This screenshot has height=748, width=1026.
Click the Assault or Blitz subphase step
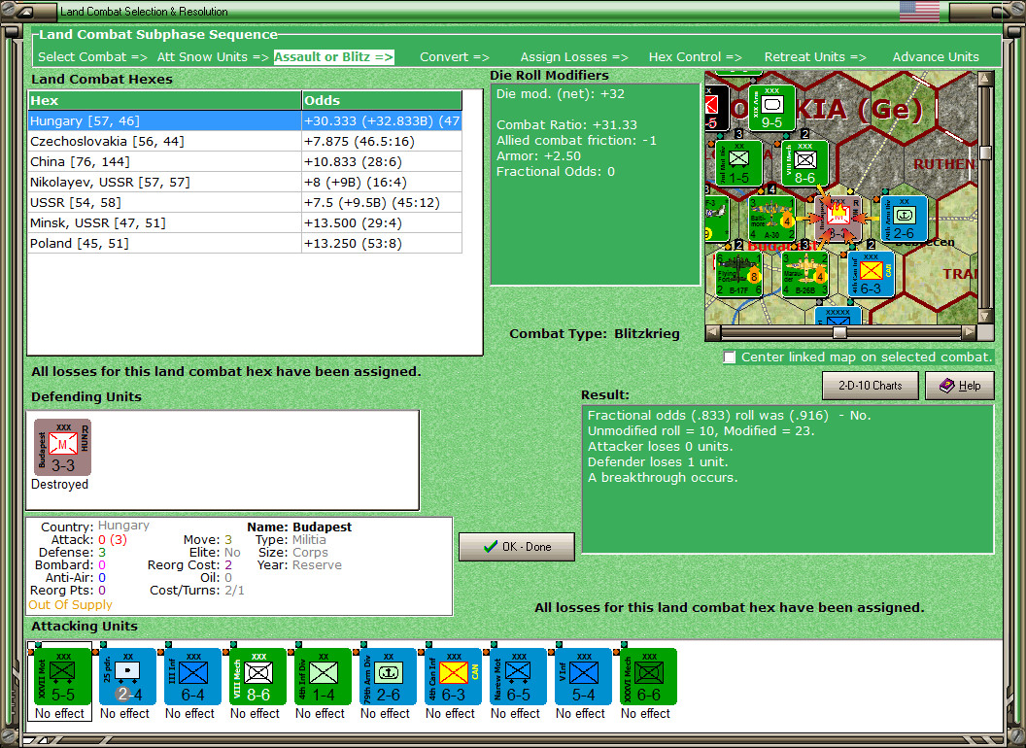click(x=333, y=57)
